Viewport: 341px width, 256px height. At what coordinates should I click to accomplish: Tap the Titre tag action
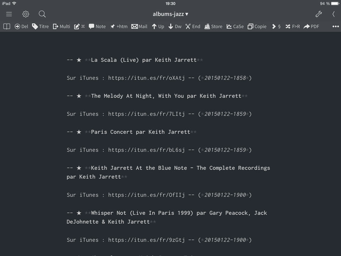click(x=40, y=27)
